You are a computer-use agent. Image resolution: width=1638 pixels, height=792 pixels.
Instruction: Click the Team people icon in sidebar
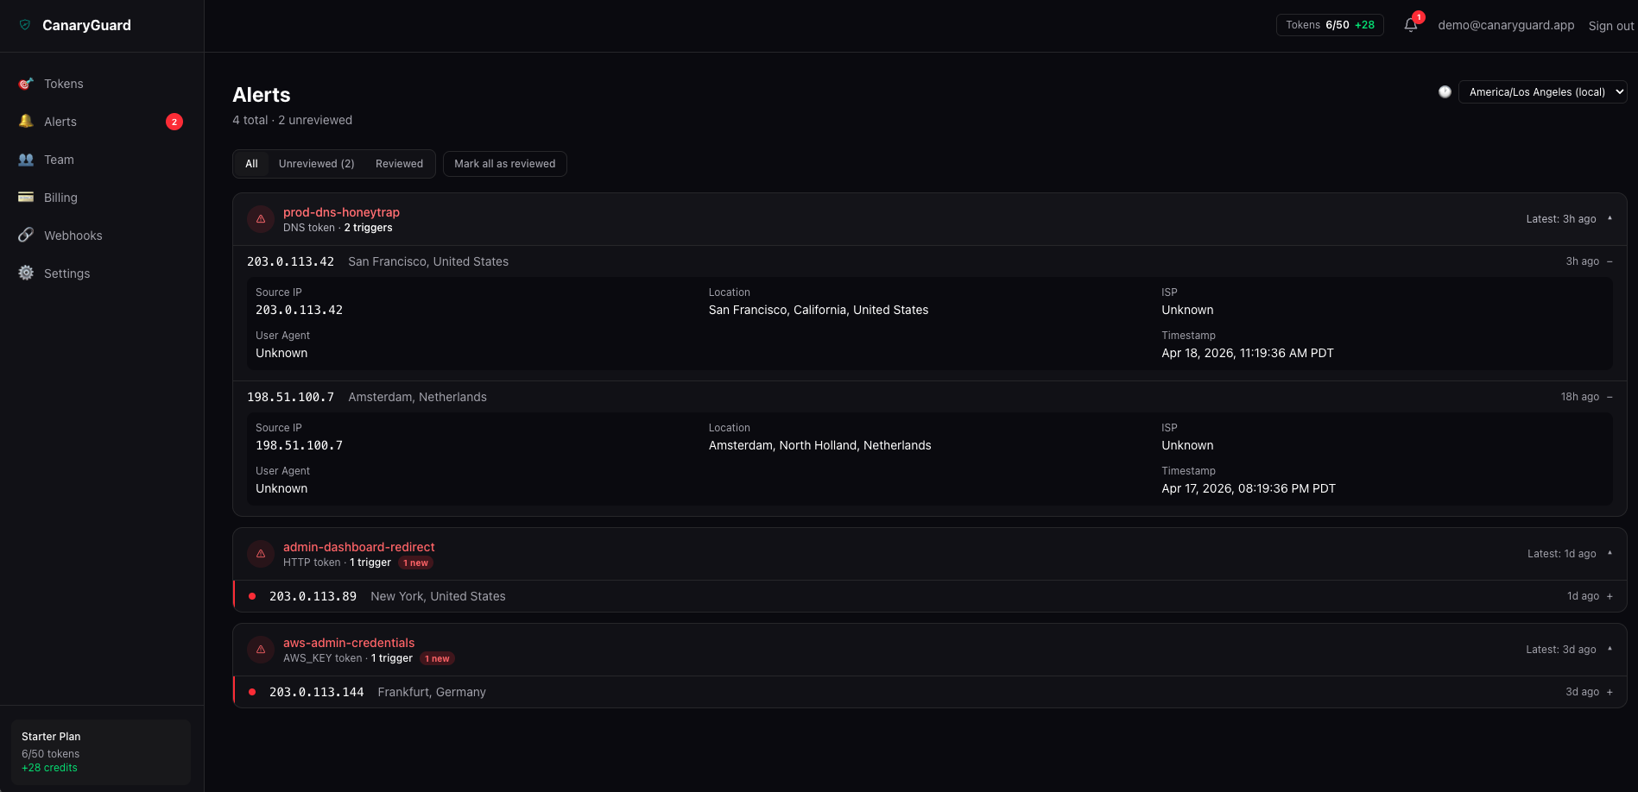point(26,160)
